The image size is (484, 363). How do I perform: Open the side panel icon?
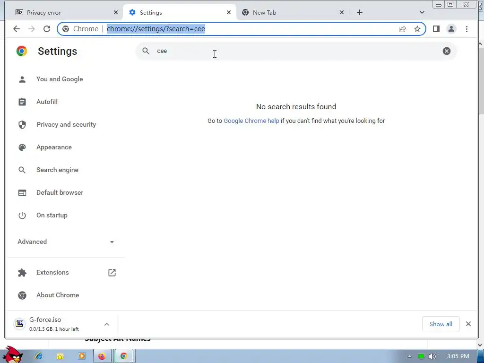click(x=436, y=29)
